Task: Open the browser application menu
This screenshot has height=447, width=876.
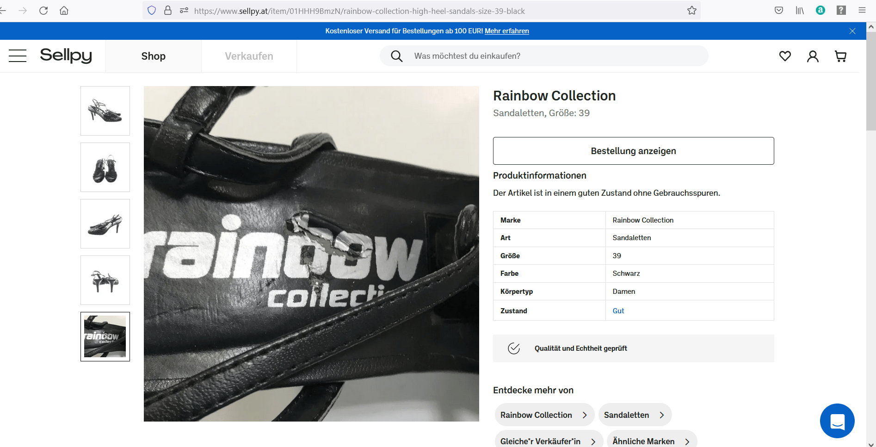Action: (862, 11)
